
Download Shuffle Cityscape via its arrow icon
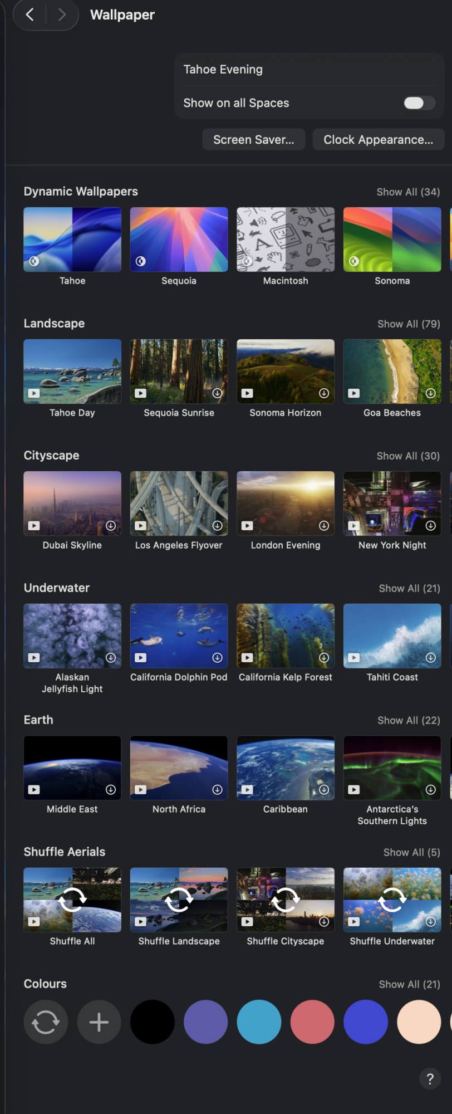324,922
